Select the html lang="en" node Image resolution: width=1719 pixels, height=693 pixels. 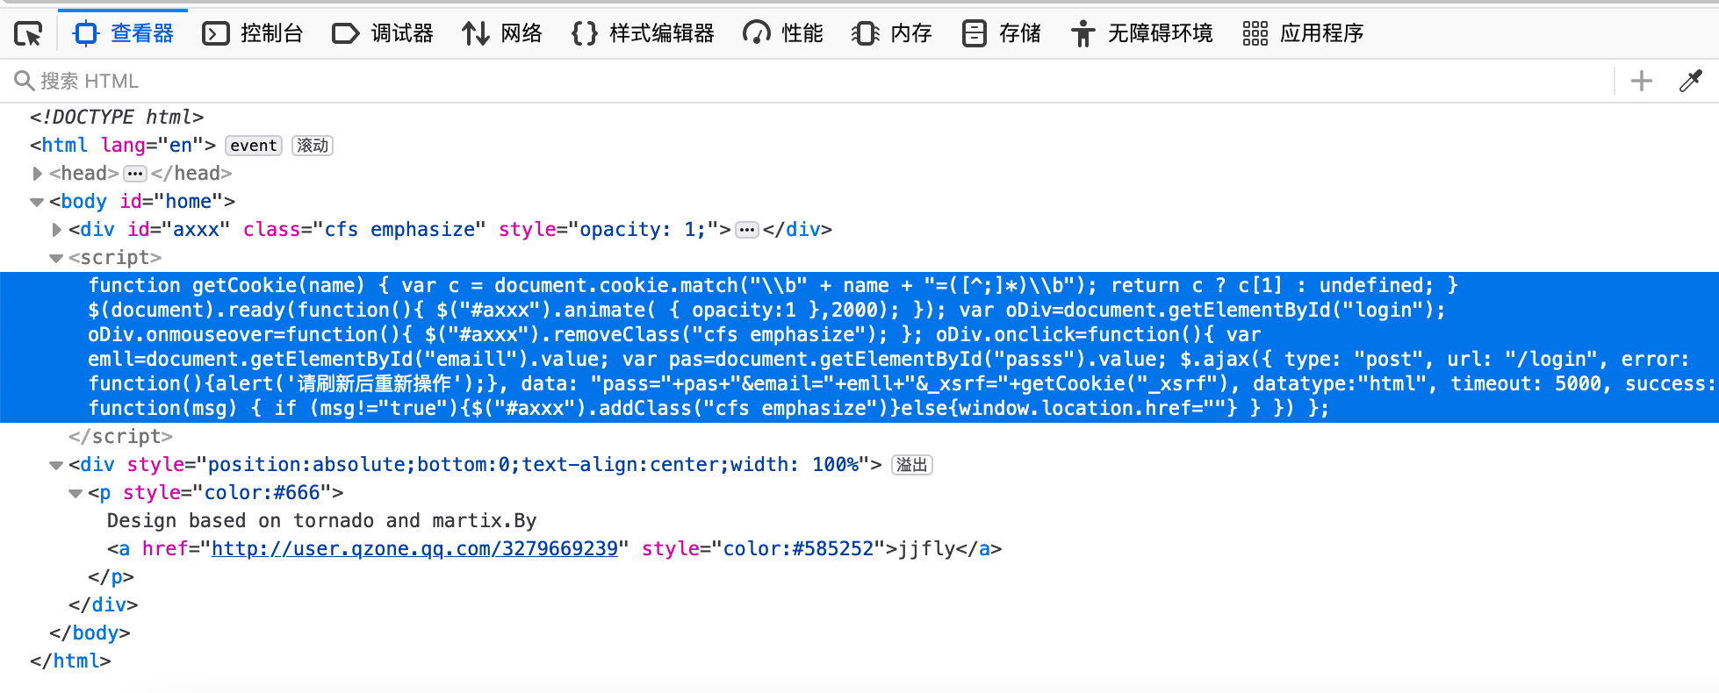point(123,146)
